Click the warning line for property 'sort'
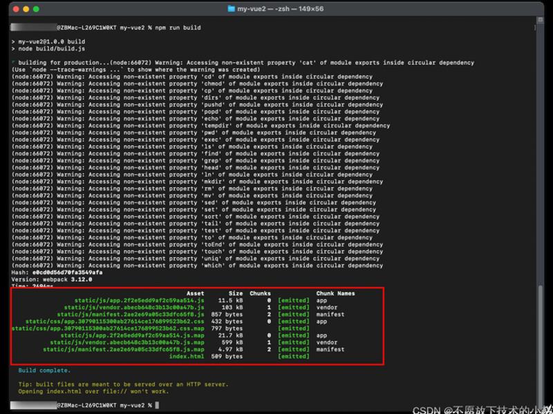This screenshot has height=414, width=553. 196,217
